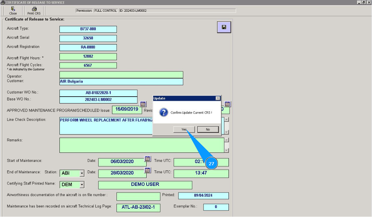The image size is (372, 217).
Task: Click the empty Operator field
Action: (x=121, y=75)
